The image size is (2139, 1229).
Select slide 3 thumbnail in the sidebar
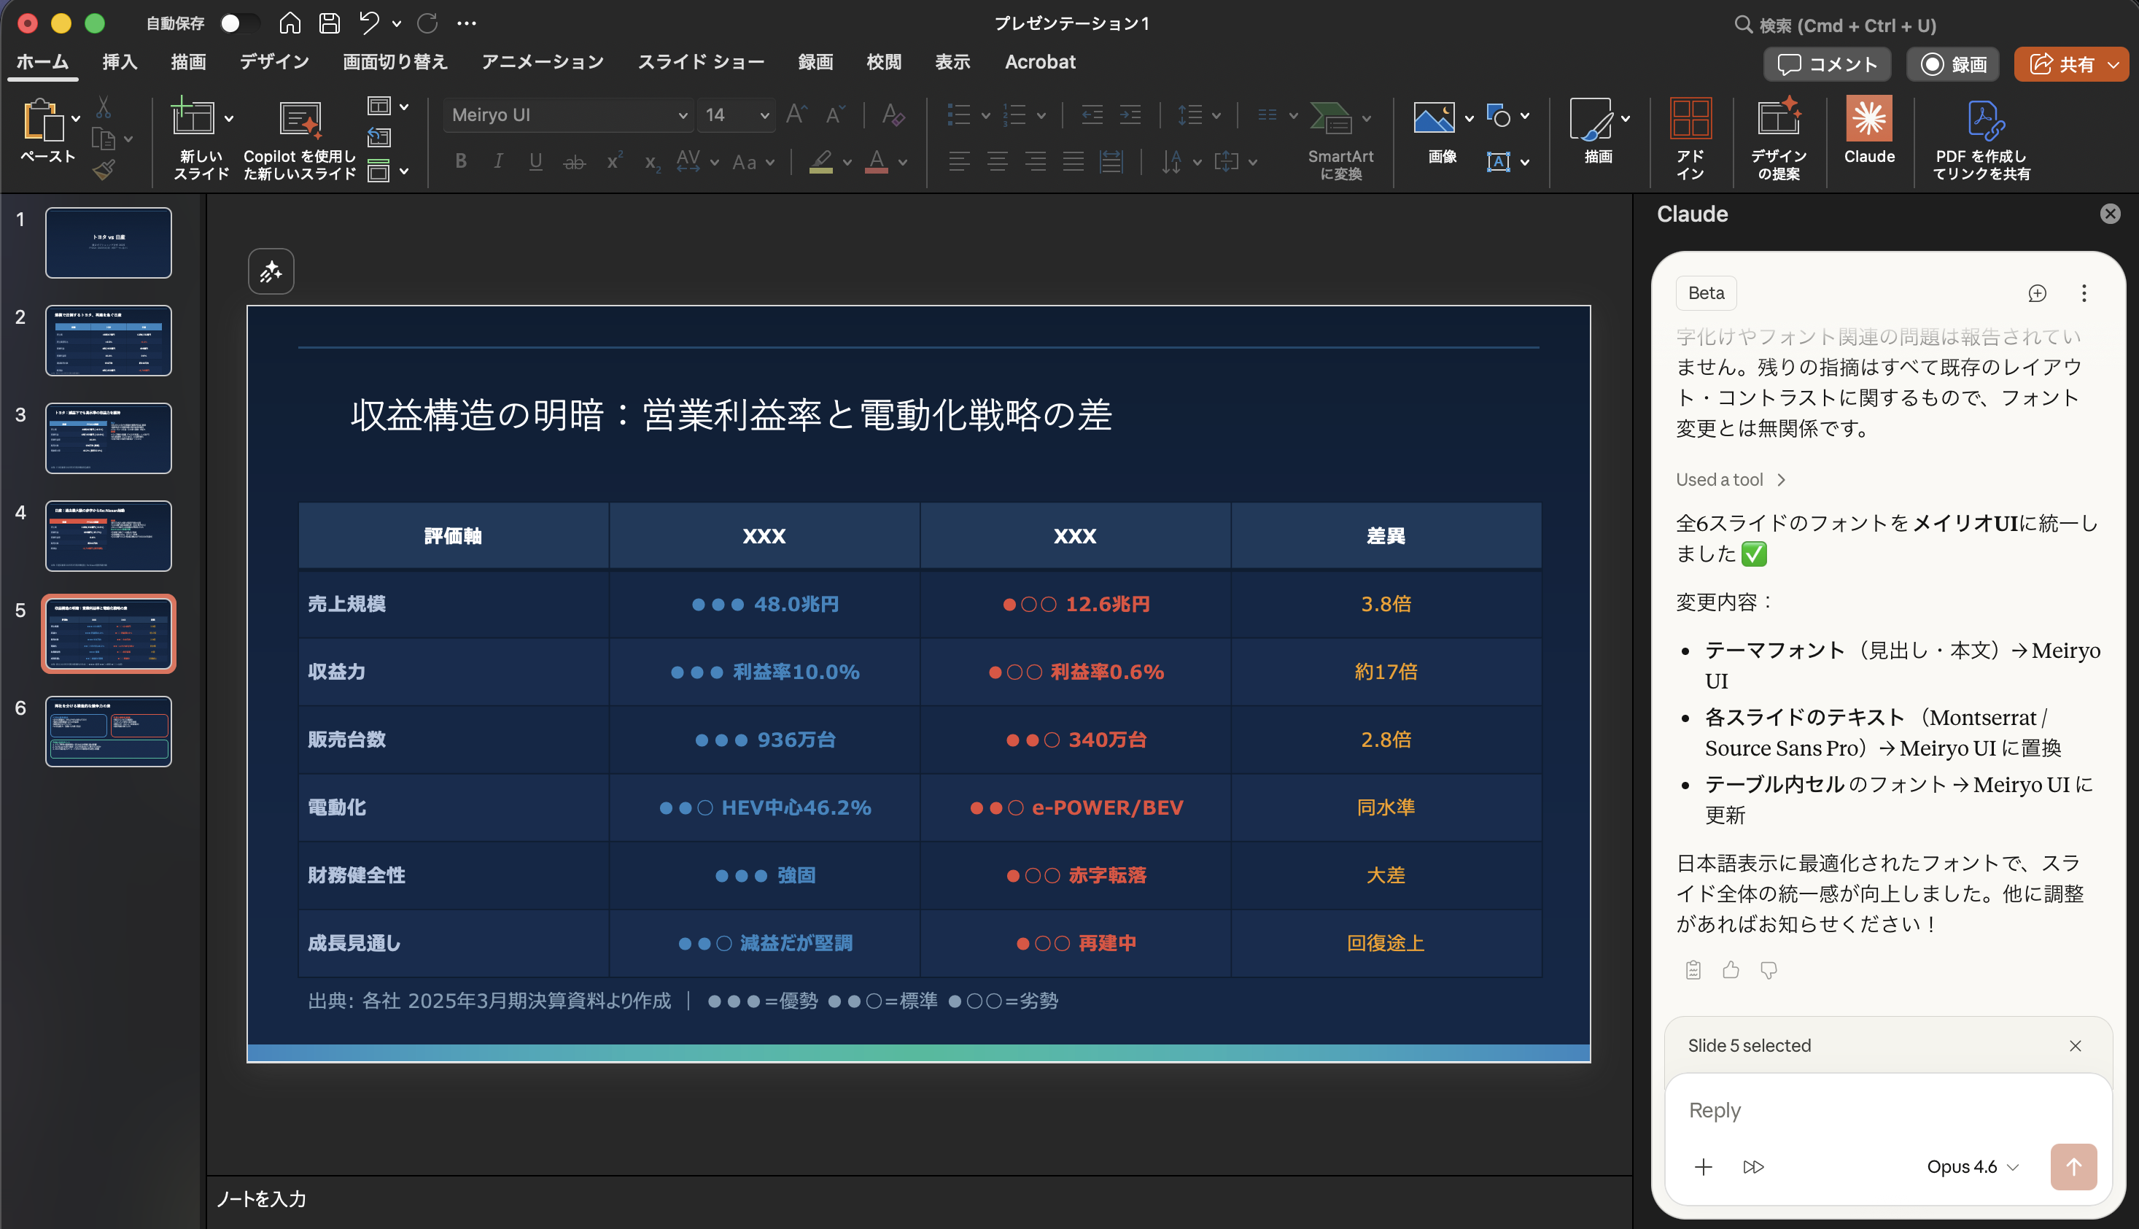108,438
